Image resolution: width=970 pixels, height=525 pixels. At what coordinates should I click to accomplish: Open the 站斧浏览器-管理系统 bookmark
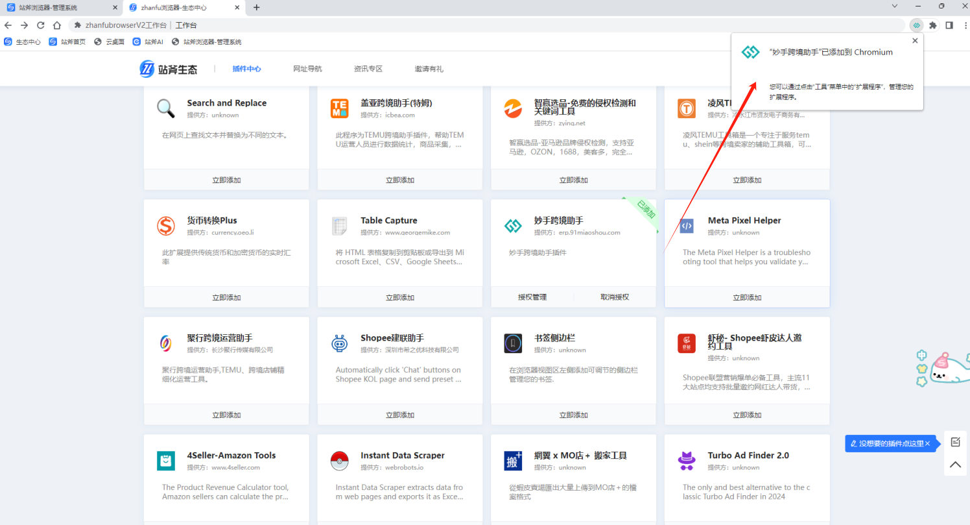click(x=206, y=42)
